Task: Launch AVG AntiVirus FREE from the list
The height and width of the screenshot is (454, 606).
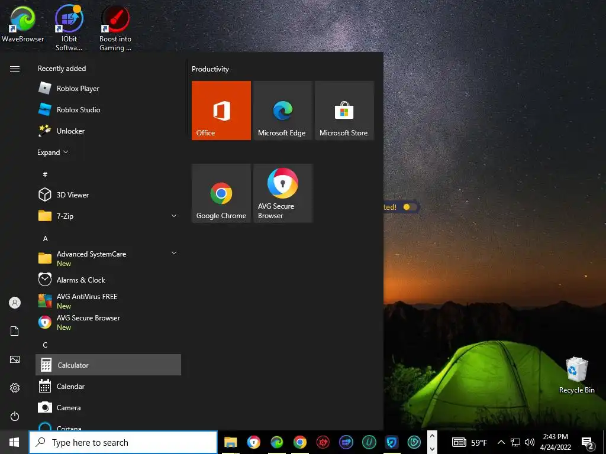Action: click(x=108, y=301)
